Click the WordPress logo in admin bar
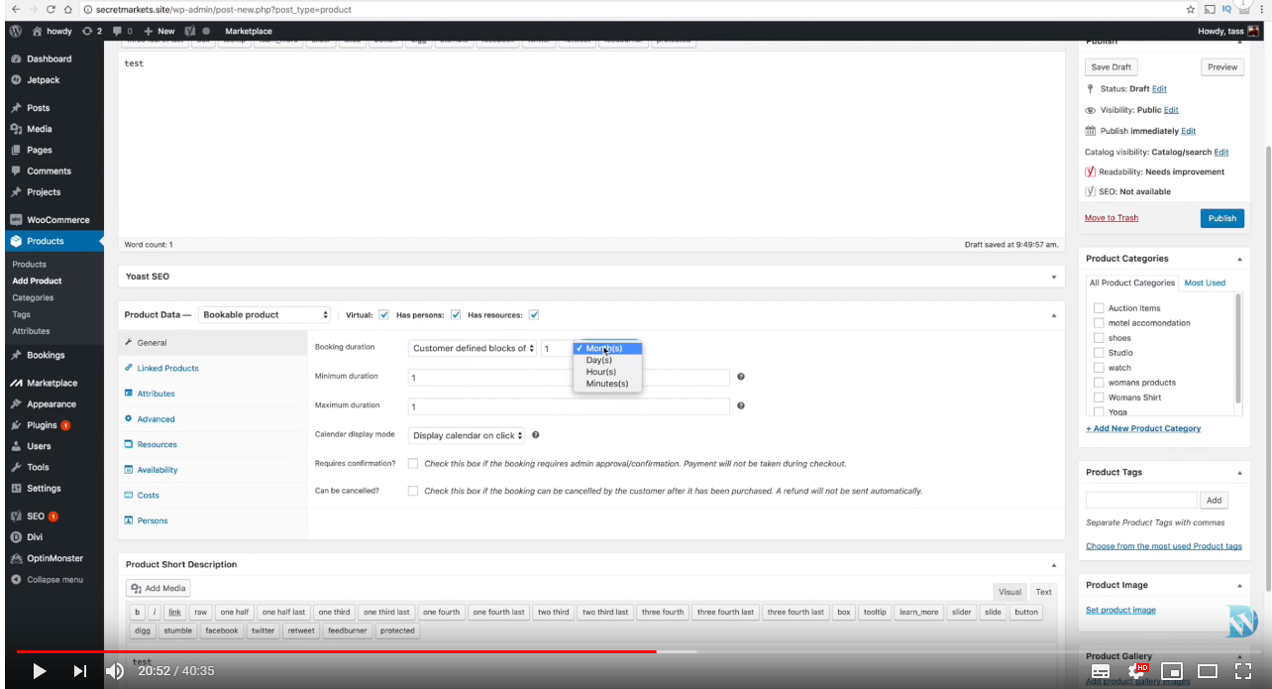The image size is (1272, 689). coord(16,31)
